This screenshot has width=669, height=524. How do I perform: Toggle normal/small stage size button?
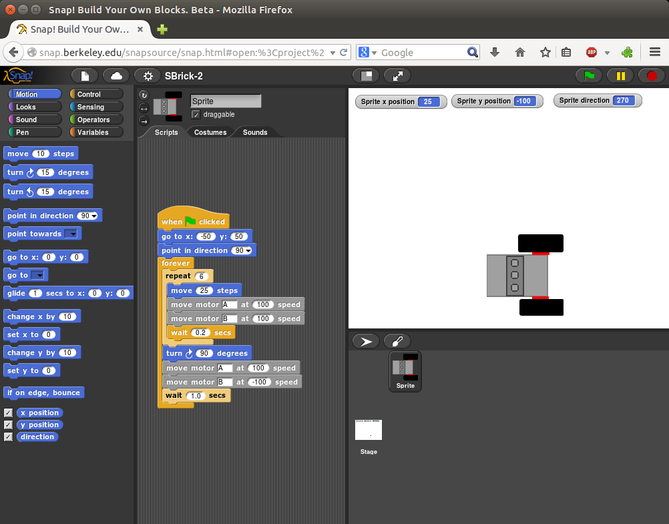[366, 76]
